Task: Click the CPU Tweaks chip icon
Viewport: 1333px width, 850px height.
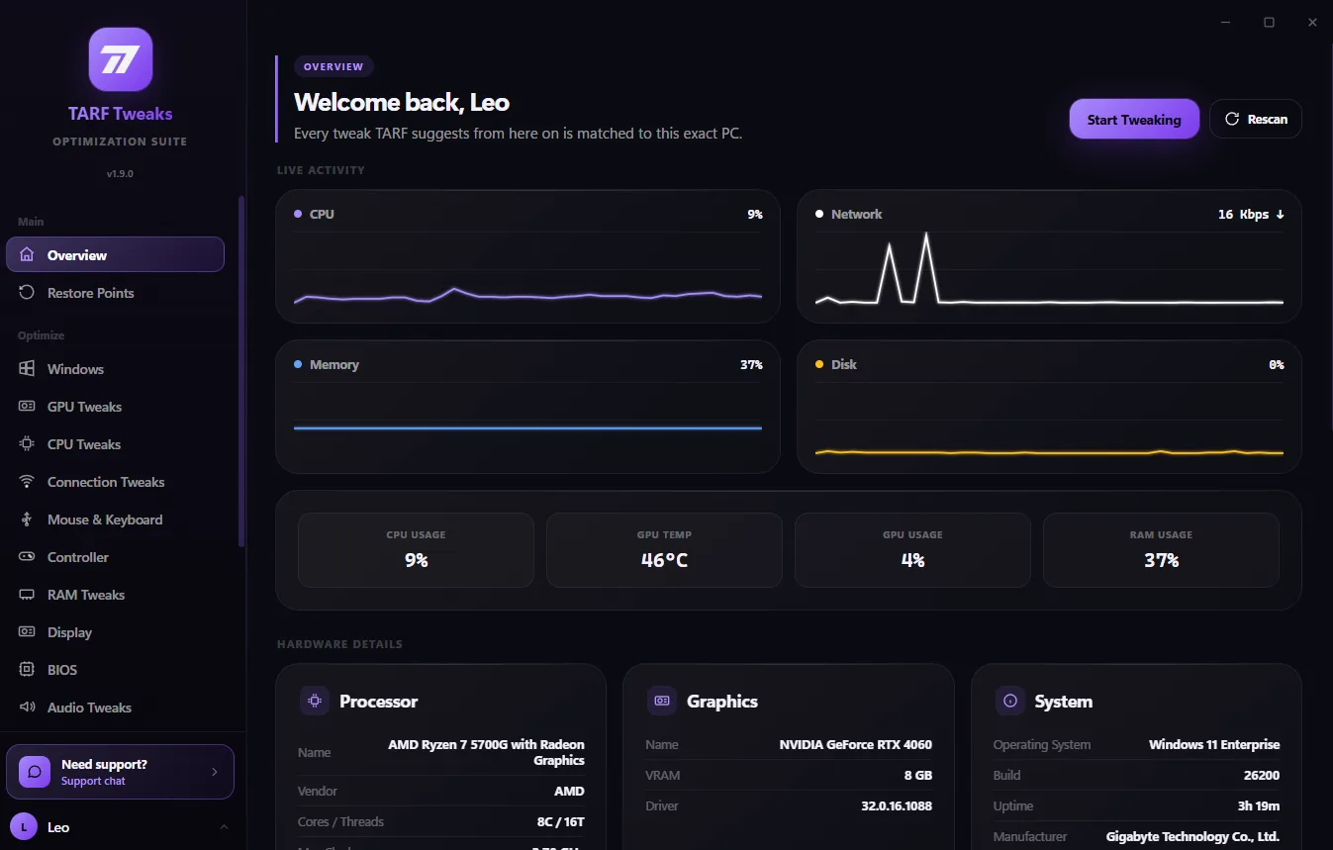Action: click(27, 444)
